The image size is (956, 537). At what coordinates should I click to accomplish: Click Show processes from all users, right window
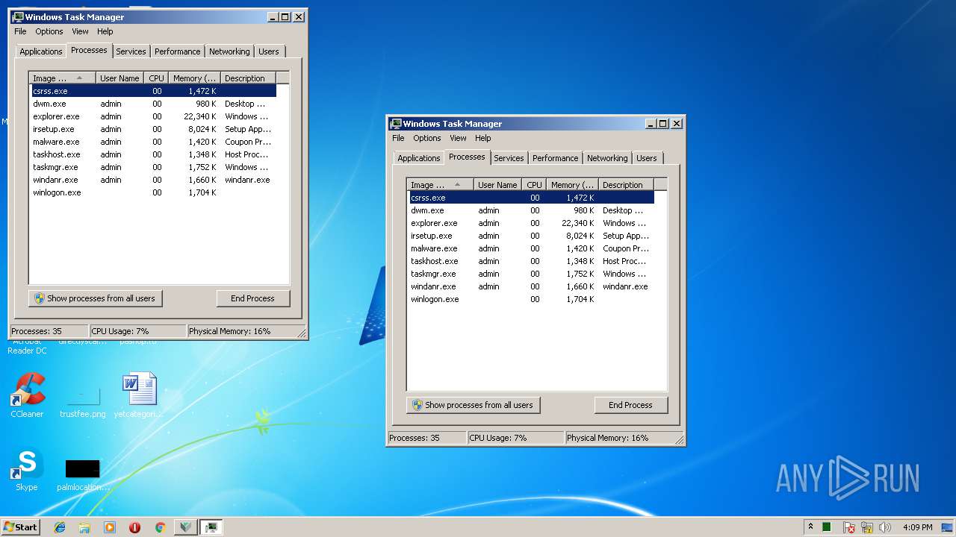click(x=474, y=405)
